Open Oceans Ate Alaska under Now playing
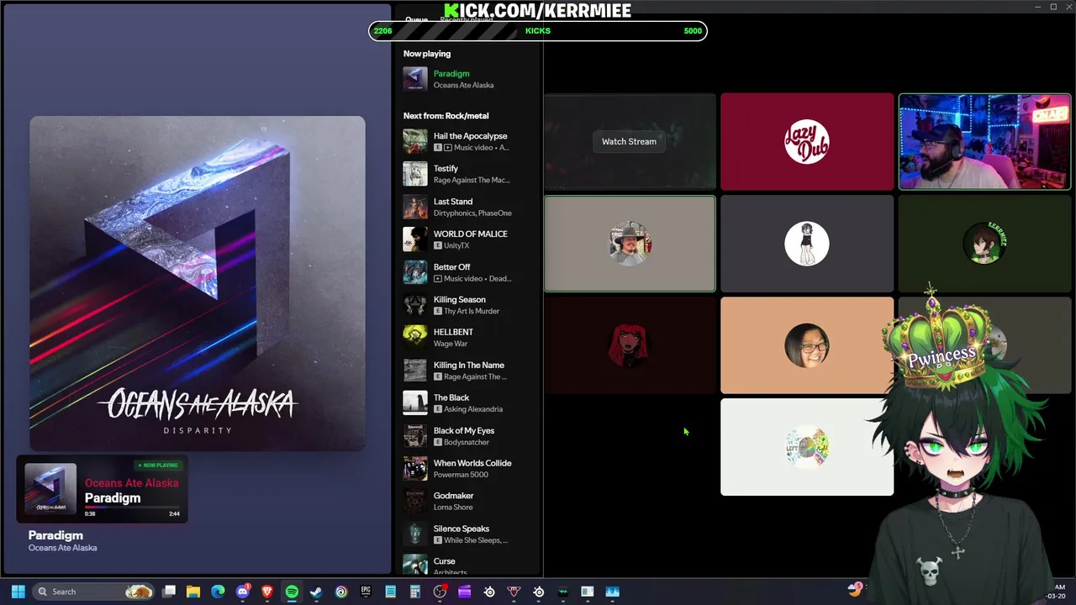Viewport: 1076px width, 605px height. coord(463,85)
